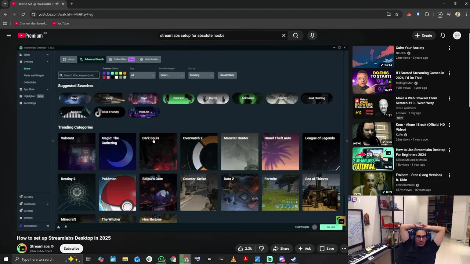
Task: Click the green Go Live button
Action: 331,227
